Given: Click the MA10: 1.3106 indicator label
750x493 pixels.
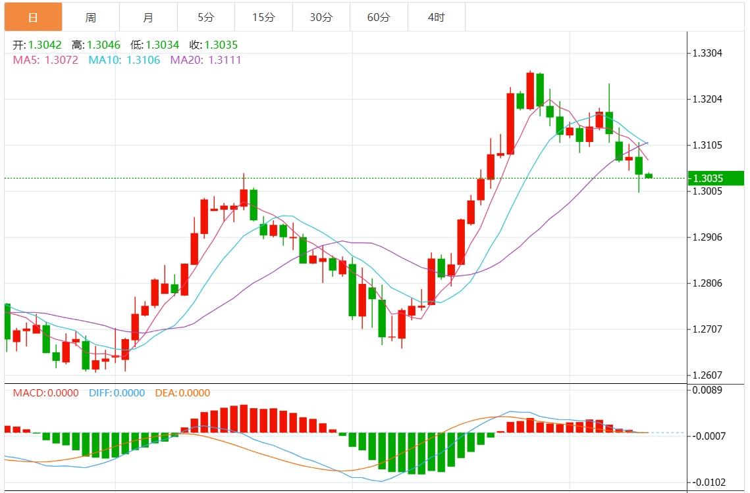Looking at the screenshot, I should (x=124, y=60).
